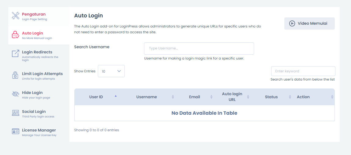Click the Limit Login Attempts lock icon

pos(16,75)
